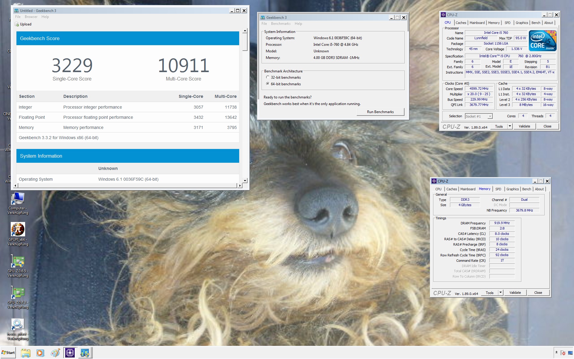Open the Action Center flag icon

563,353
